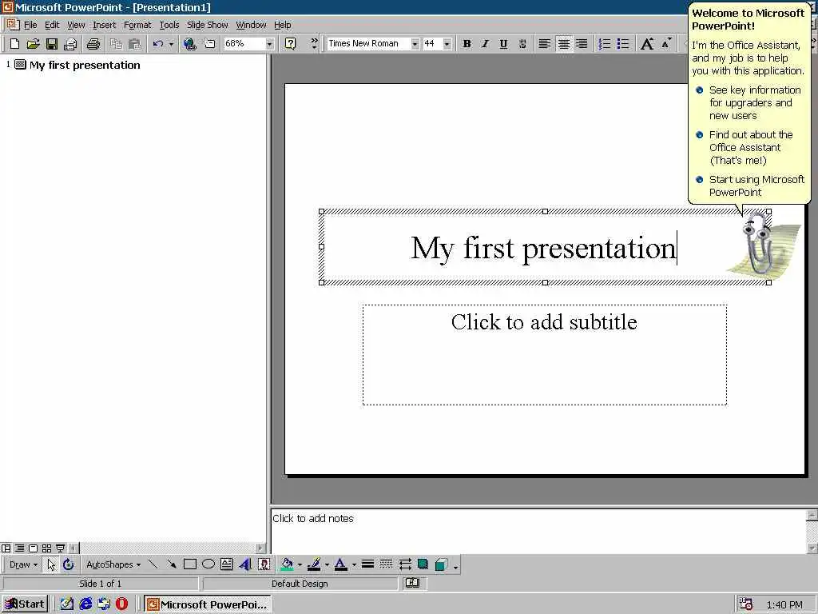
Task: Select the Rectangle shape tool
Action: coord(190,564)
